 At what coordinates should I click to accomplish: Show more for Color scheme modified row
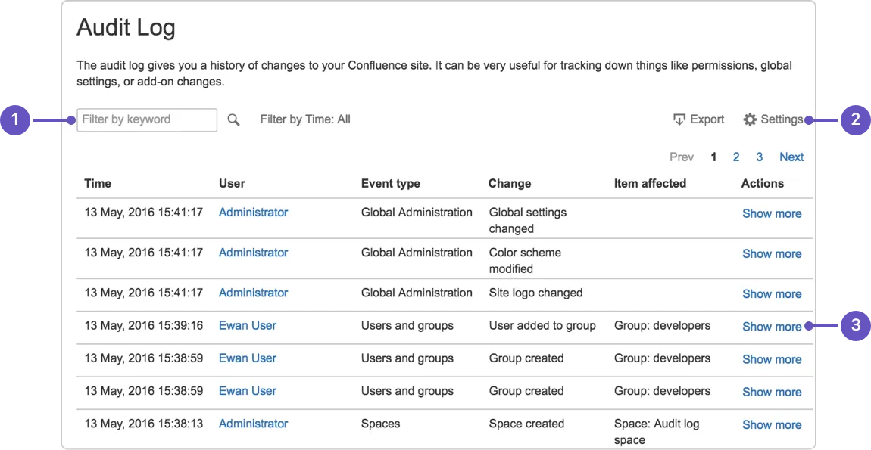point(772,253)
